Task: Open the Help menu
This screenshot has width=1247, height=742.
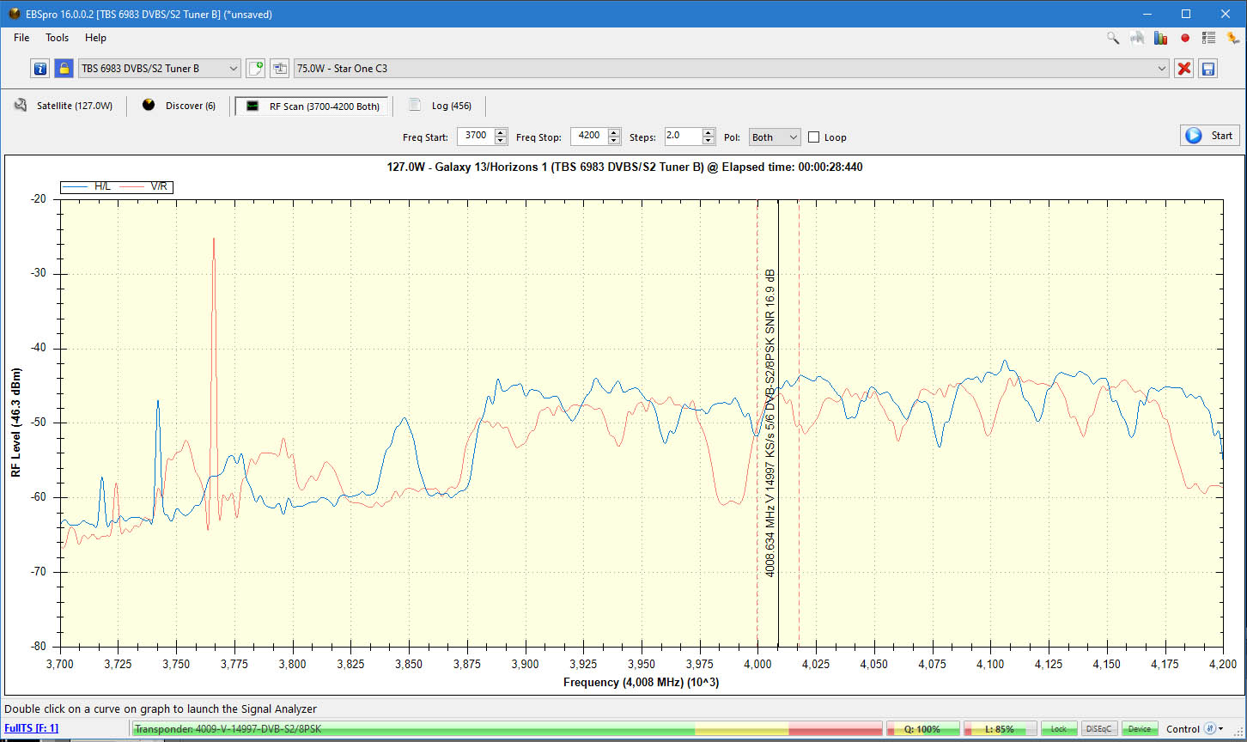Action: (x=95, y=38)
